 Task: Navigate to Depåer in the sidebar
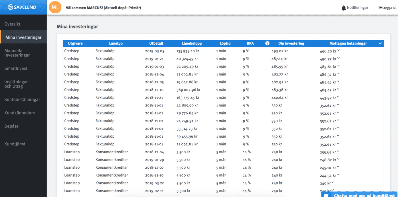tap(11, 126)
